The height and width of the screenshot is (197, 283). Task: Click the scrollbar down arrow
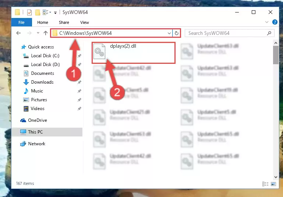click(x=276, y=177)
